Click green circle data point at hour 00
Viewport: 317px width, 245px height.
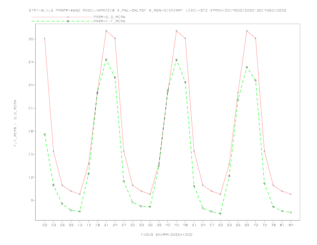45,134
